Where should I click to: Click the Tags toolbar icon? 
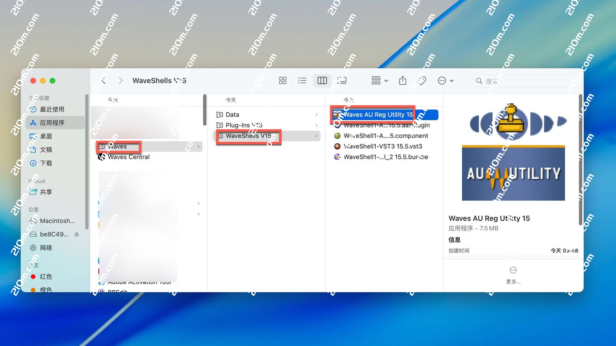(x=422, y=80)
